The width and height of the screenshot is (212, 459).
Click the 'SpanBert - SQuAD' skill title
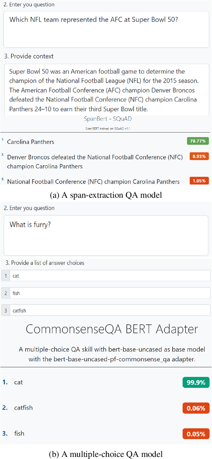(x=108, y=119)
